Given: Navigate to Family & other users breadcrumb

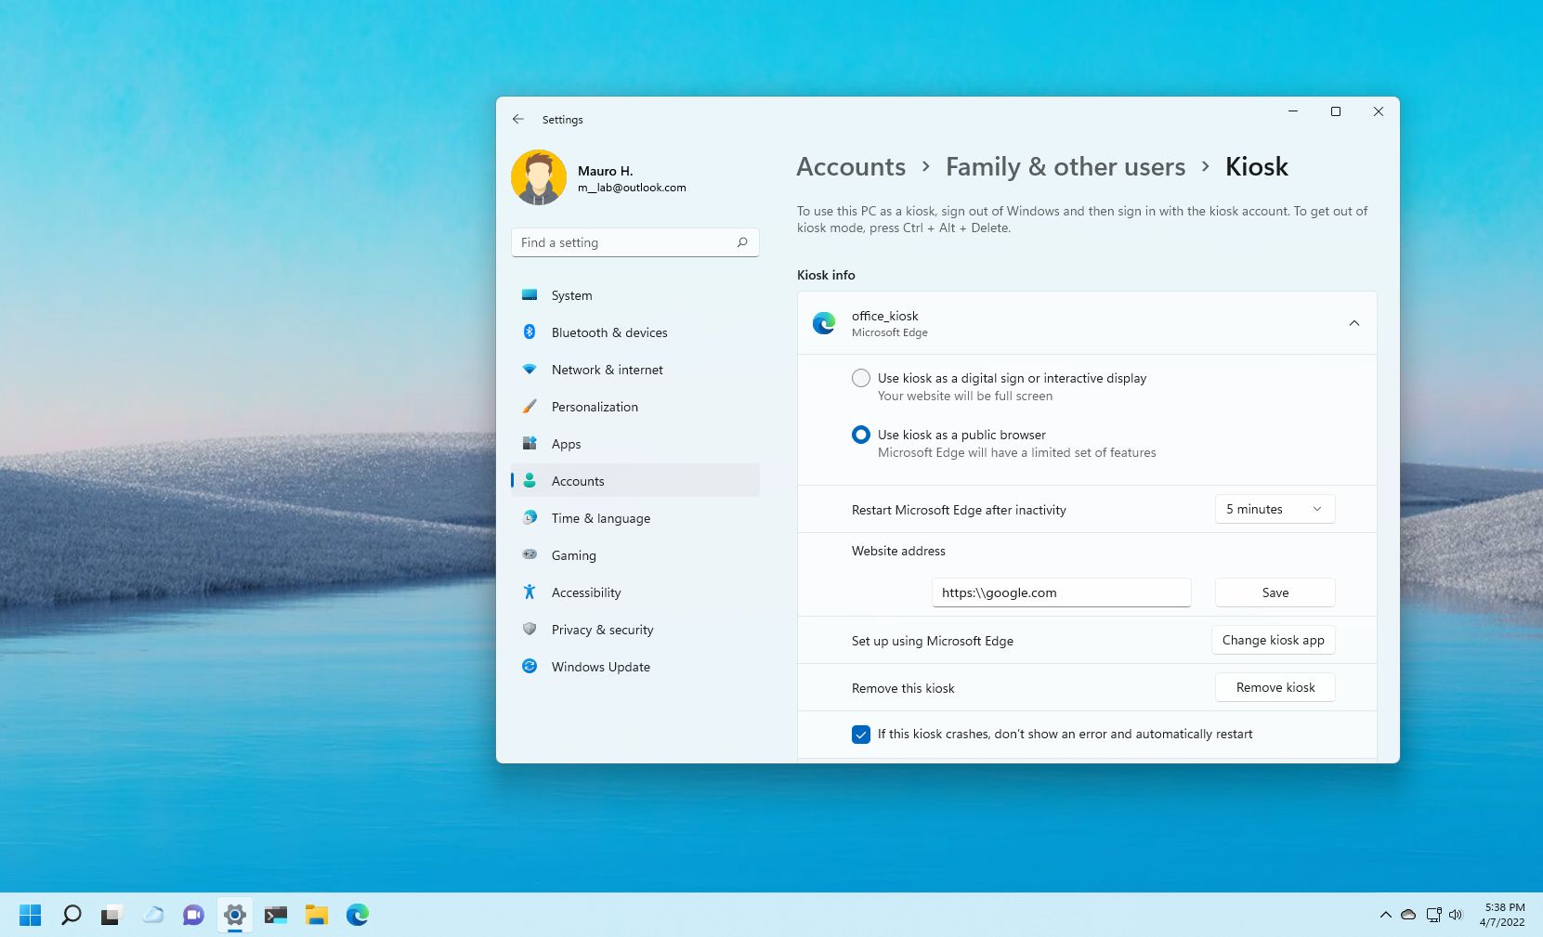Looking at the screenshot, I should point(1065,167).
